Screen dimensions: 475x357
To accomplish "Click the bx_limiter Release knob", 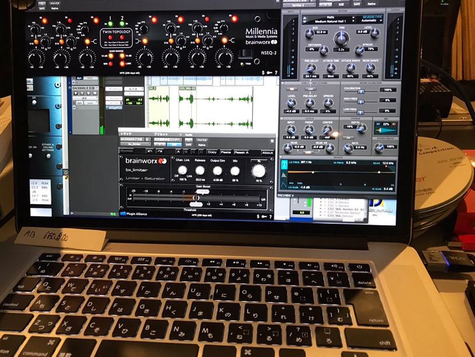I will [x=200, y=171].
